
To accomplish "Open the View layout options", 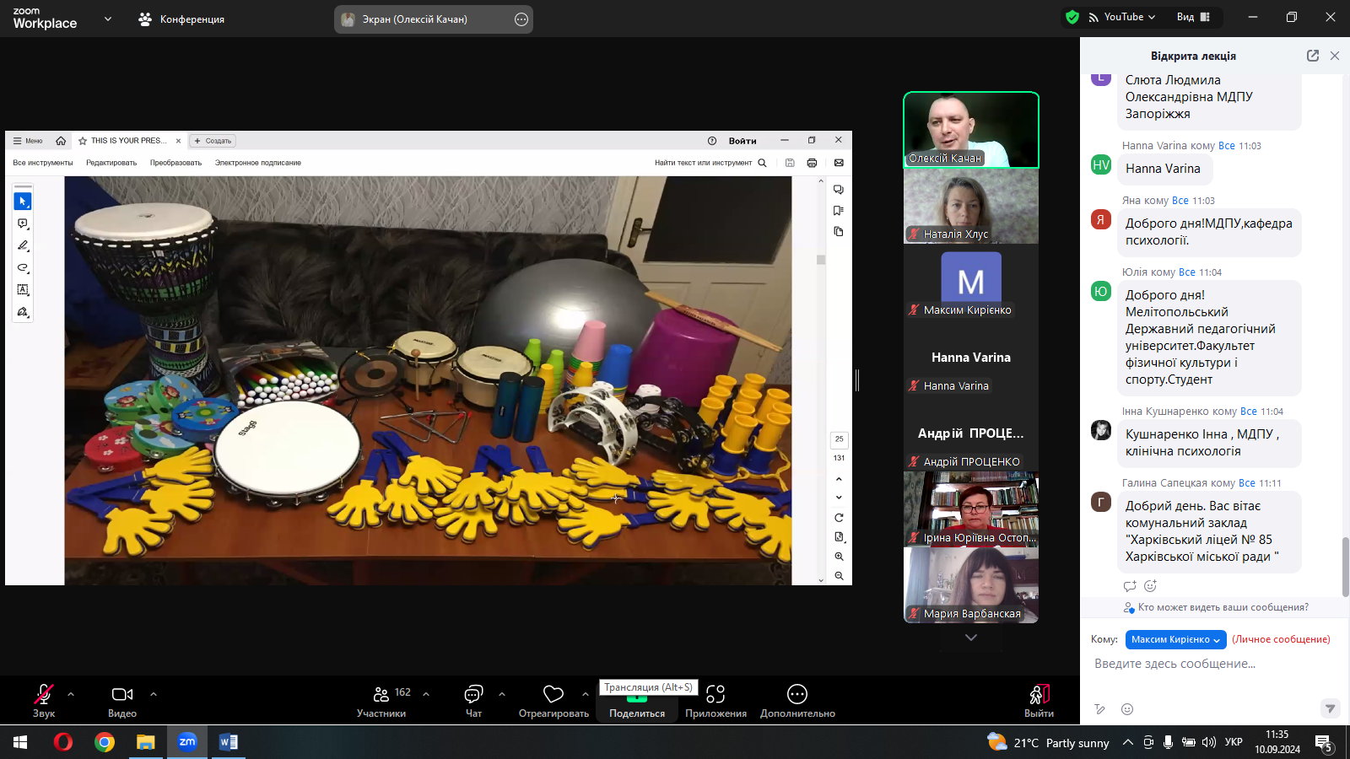I will pos(1193,17).
